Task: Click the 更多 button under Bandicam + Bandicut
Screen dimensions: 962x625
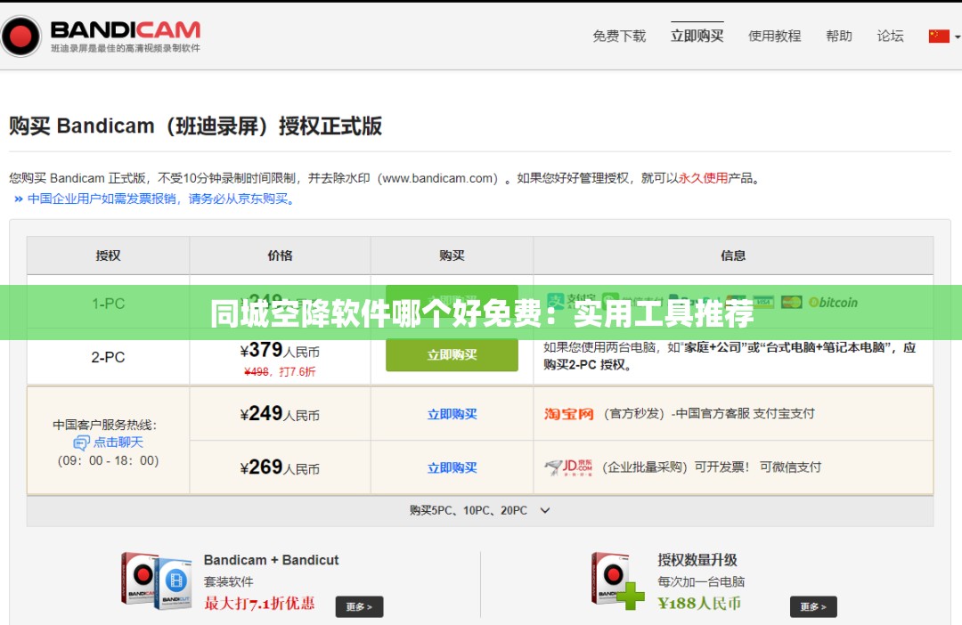Action: tap(359, 605)
